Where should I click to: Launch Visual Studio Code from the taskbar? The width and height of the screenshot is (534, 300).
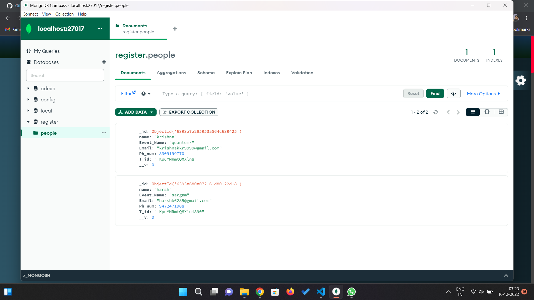[x=321, y=292]
